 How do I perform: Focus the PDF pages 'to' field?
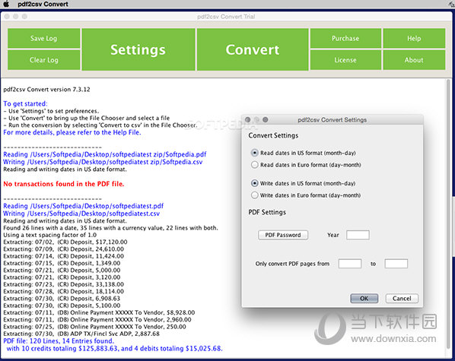pos(396,264)
